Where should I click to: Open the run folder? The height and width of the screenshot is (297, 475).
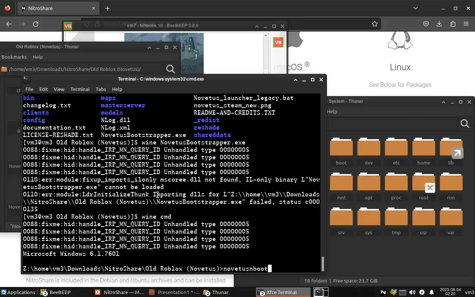(x=451, y=186)
